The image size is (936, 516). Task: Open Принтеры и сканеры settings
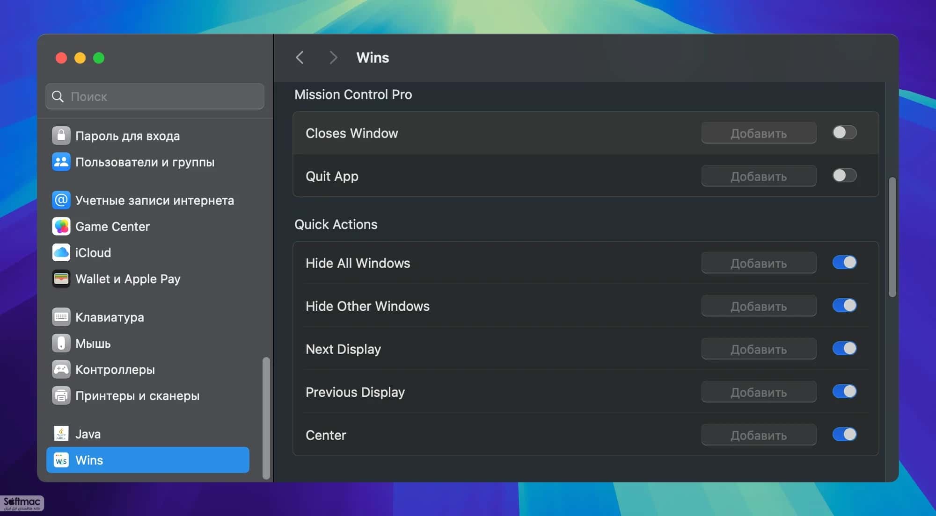[148, 395]
